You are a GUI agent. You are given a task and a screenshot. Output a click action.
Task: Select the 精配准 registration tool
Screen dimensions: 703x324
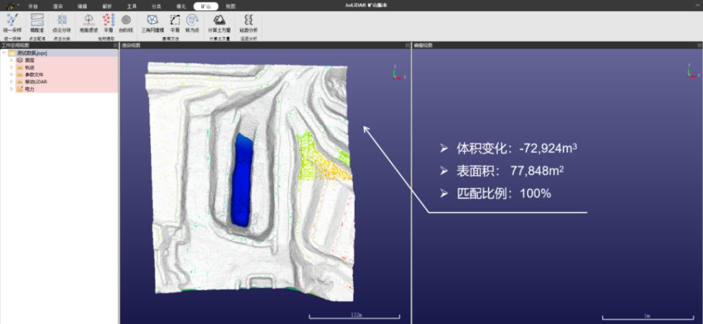point(37,21)
